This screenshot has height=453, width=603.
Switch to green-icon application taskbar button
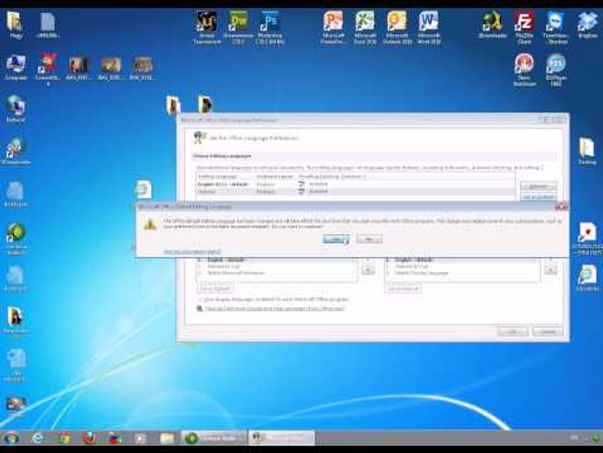tap(214, 438)
